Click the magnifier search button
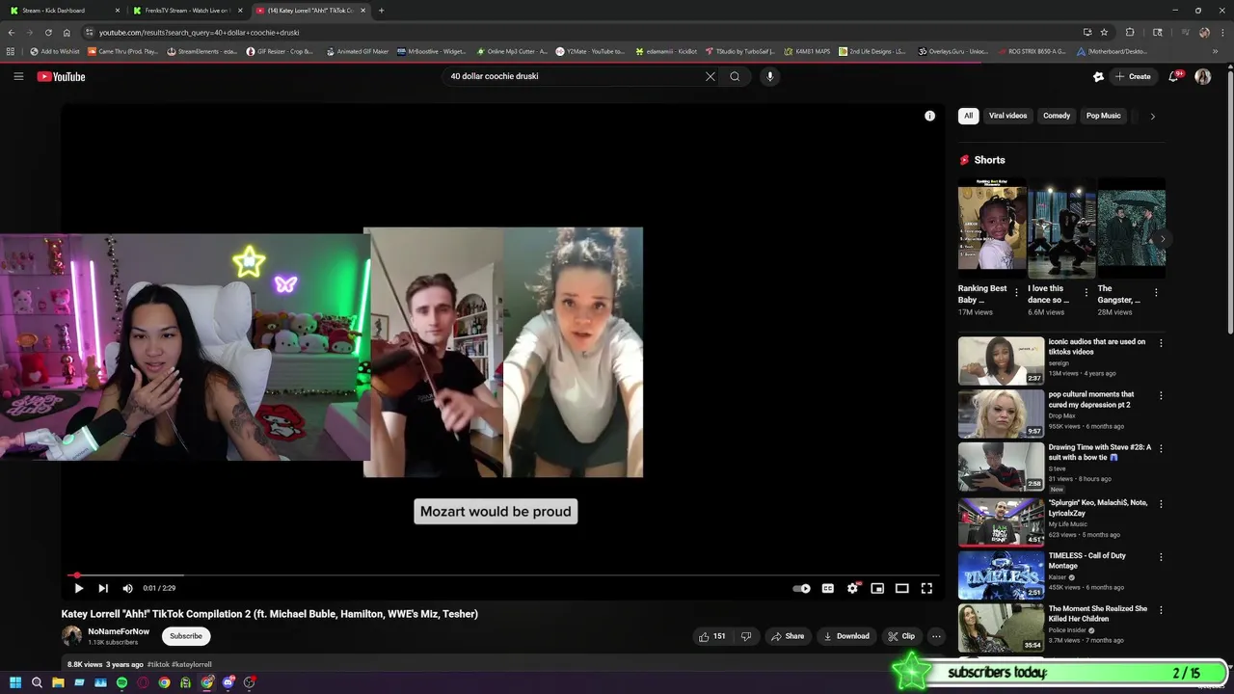Image resolution: width=1234 pixels, height=694 pixels. pos(735,76)
